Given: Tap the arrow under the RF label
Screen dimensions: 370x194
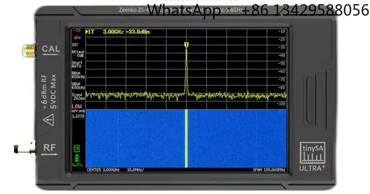Looking at the screenshot, I should tap(49, 154).
